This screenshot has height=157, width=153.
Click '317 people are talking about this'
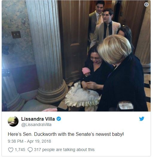[x=64, y=150]
